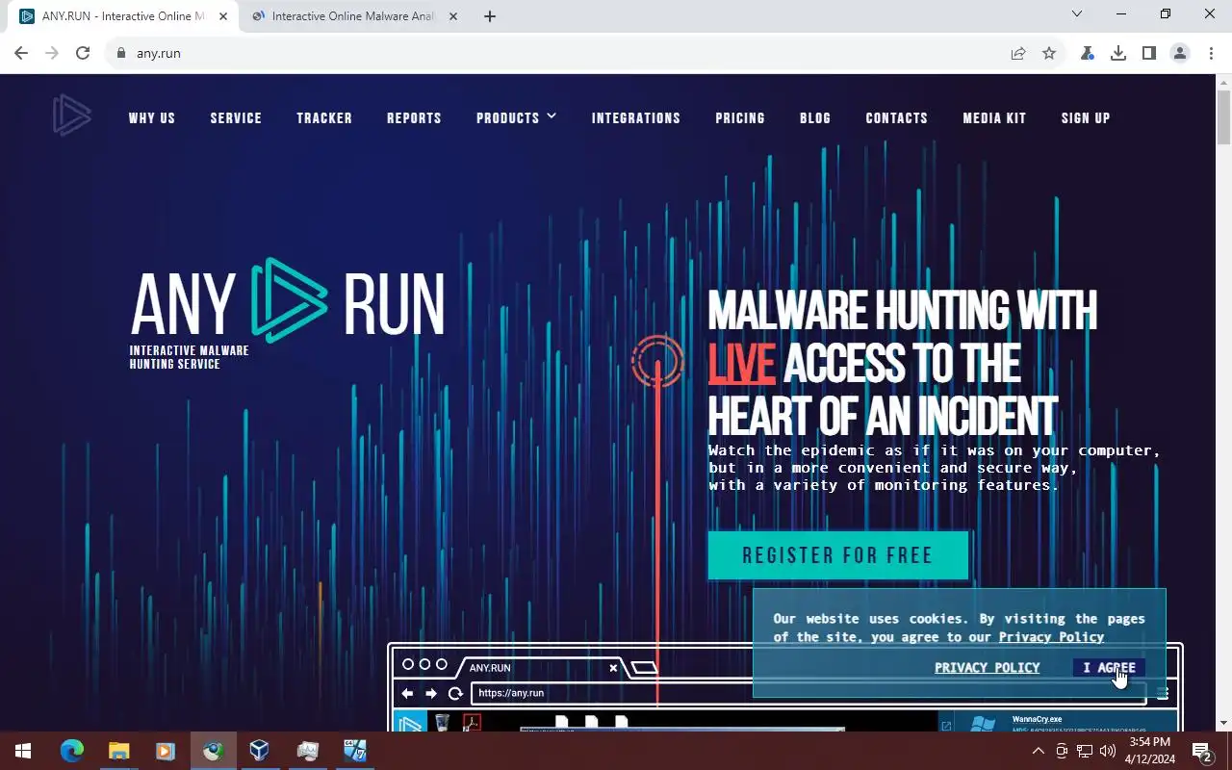Image resolution: width=1232 pixels, height=770 pixels.
Task: Focus the address bar showing any.run
Action: point(558,53)
